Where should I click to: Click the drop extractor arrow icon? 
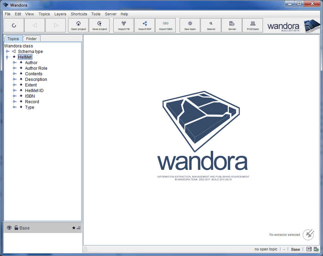308,235
